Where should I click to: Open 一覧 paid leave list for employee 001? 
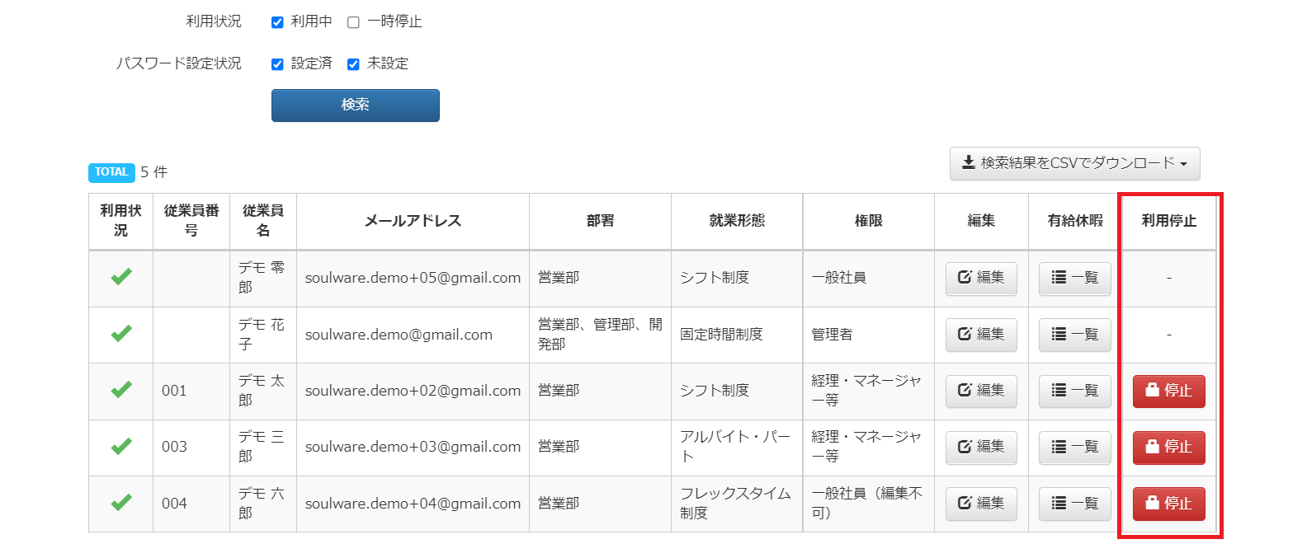[x=1074, y=391]
